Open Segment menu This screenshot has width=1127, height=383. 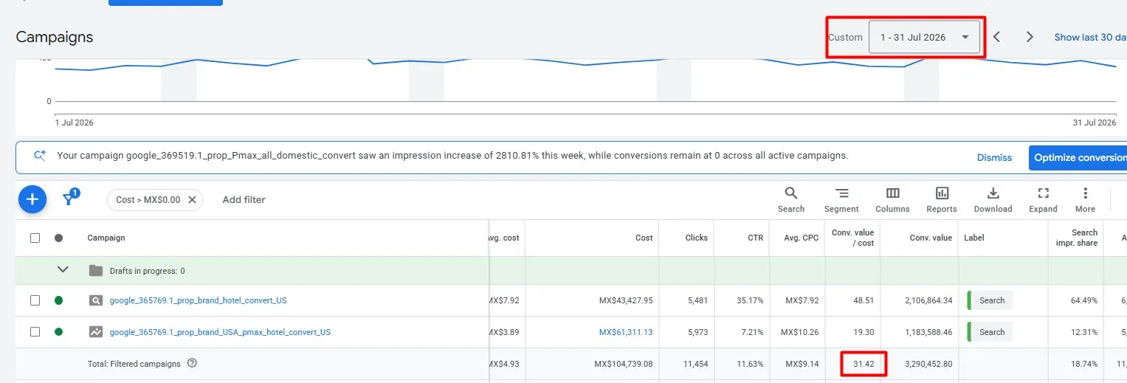coord(841,199)
